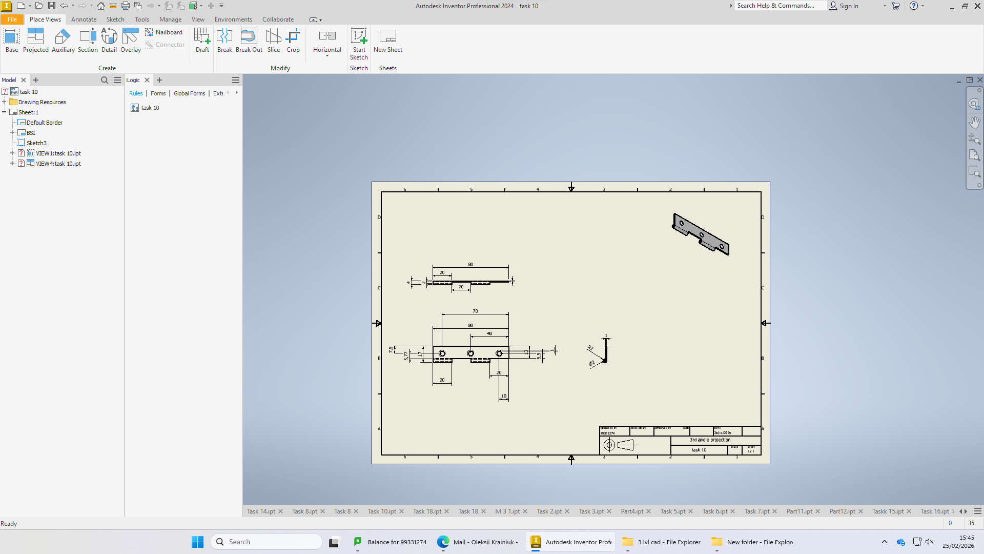This screenshot has height=554, width=984.
Task: Open the shopping cart icon
Action: (x=896, y=6)
